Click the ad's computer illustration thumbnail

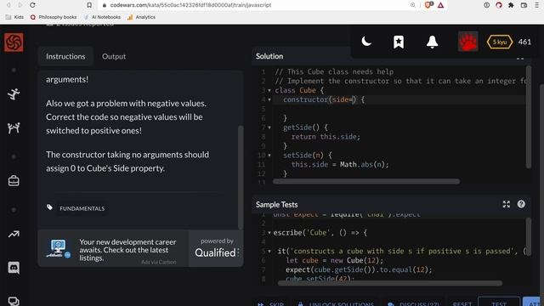click(58, 248)
